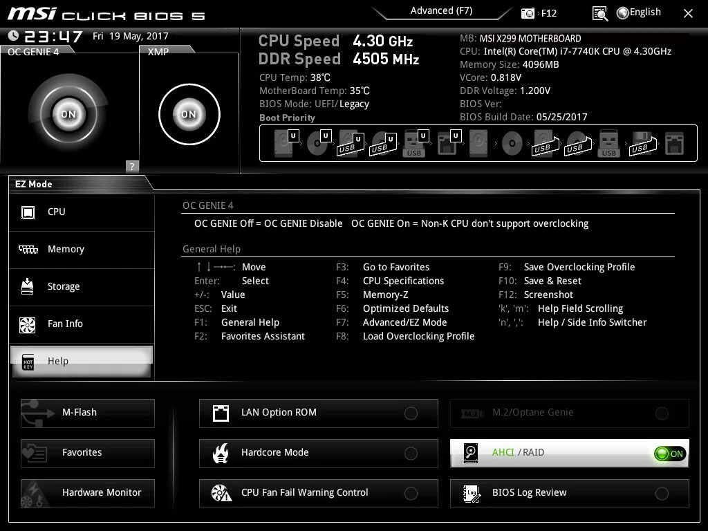Screen dimensions: 708x531
Task: Click the CPU Temp 38°C reading
Action: click(x=295, y=77)
